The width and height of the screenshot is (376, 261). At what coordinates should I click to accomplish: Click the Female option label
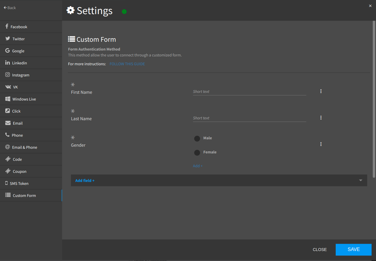(210, 152)
